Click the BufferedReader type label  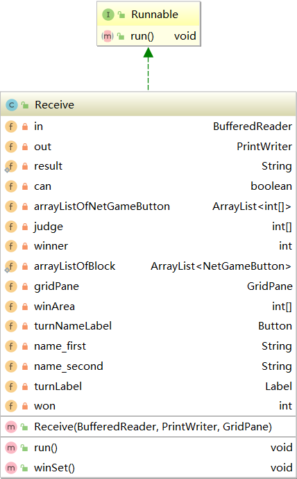(252, 127)
